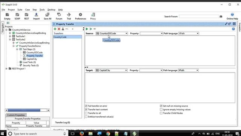
Task: Open the Source Property dropdown
Action: 151,34
